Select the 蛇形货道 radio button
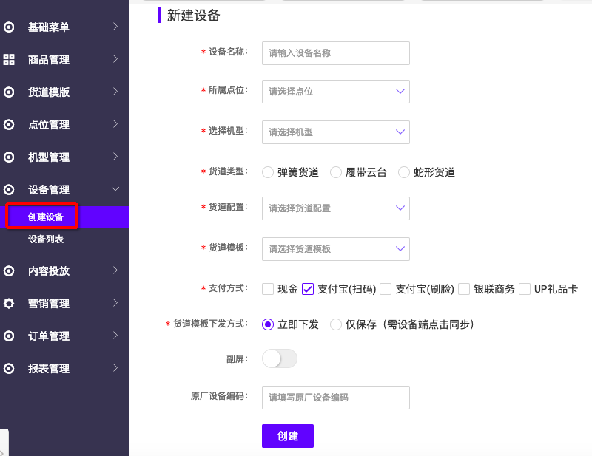 coord(403,172)
